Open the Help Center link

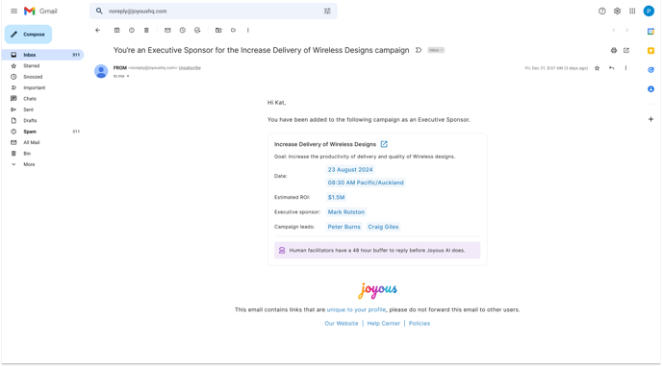pyautogui.click(x=383, y=324)
